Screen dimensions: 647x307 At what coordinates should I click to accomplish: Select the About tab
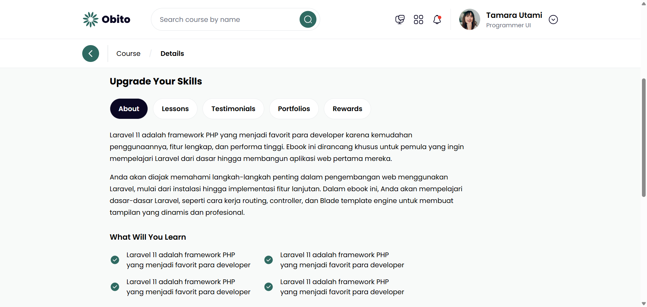coord(129,109)
